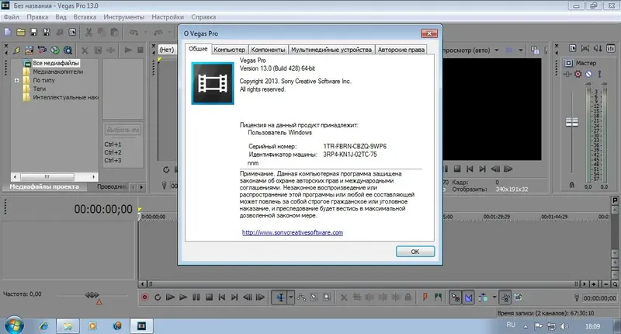The image size is (621, 334).
Task: Select the Selection Edit tool
Action: tap(314, 297)
